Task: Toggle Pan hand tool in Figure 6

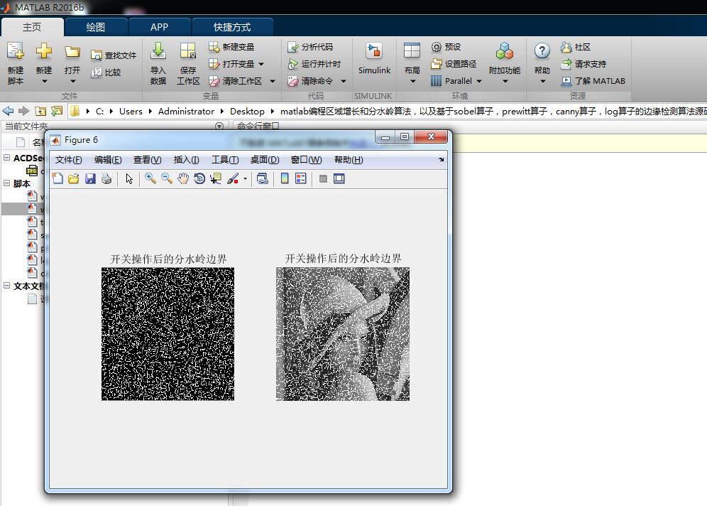Action: (x=183, y=179)
